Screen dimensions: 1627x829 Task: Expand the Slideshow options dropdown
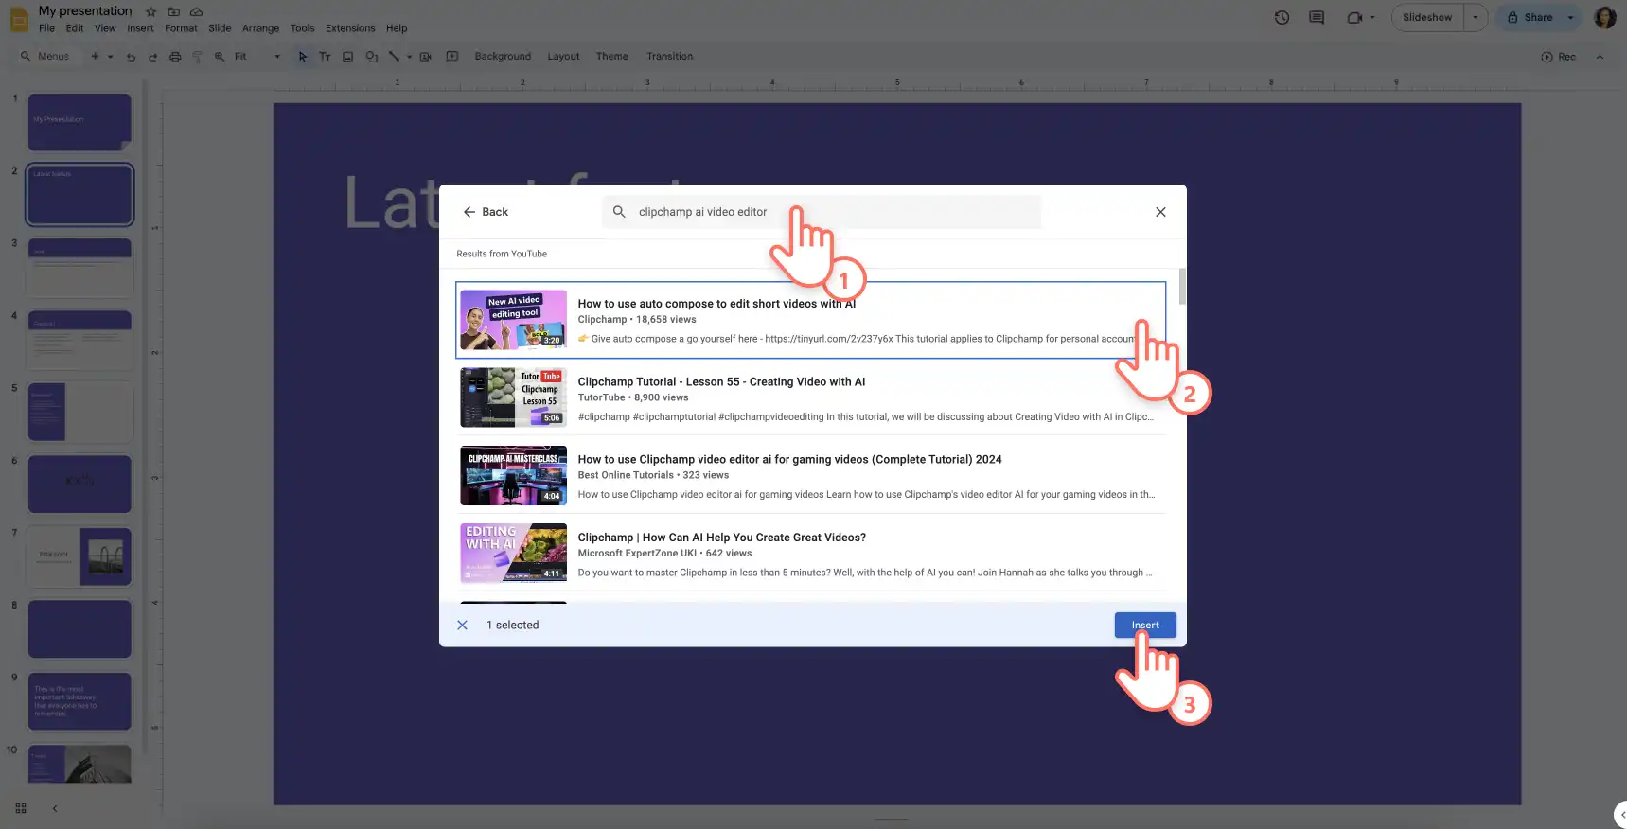point(1476,17)
